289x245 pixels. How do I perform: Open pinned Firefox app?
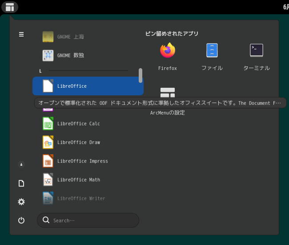coord(168,56)
